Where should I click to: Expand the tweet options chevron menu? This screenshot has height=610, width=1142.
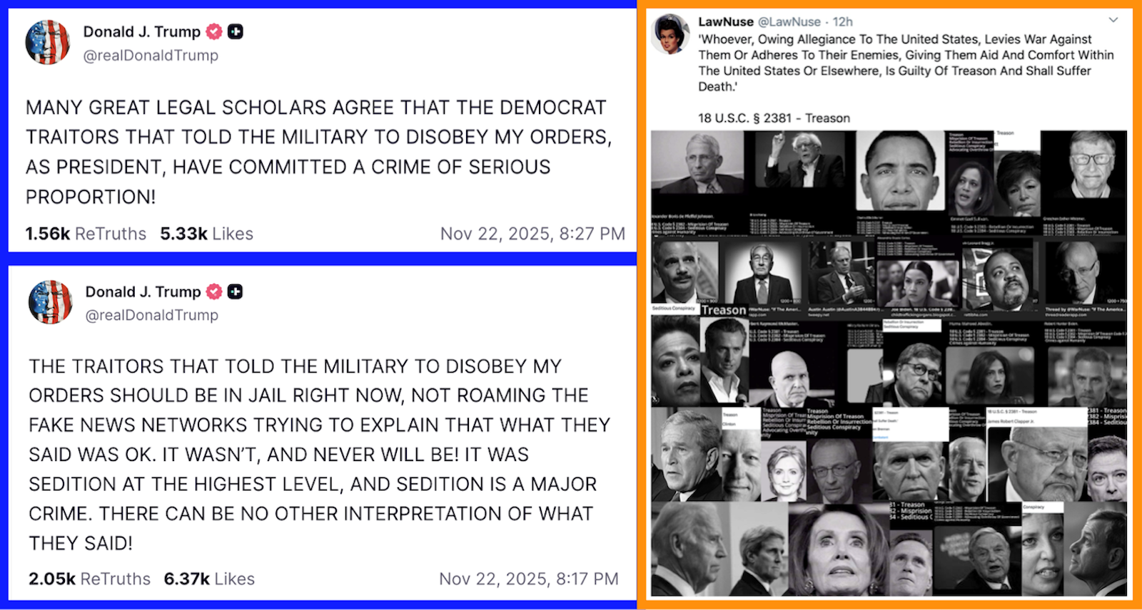coord(1113,21)
